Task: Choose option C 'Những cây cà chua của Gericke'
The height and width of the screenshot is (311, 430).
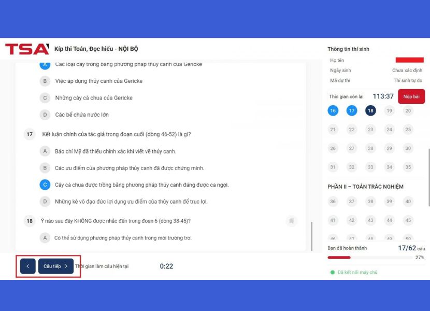Action: [45, 98]
